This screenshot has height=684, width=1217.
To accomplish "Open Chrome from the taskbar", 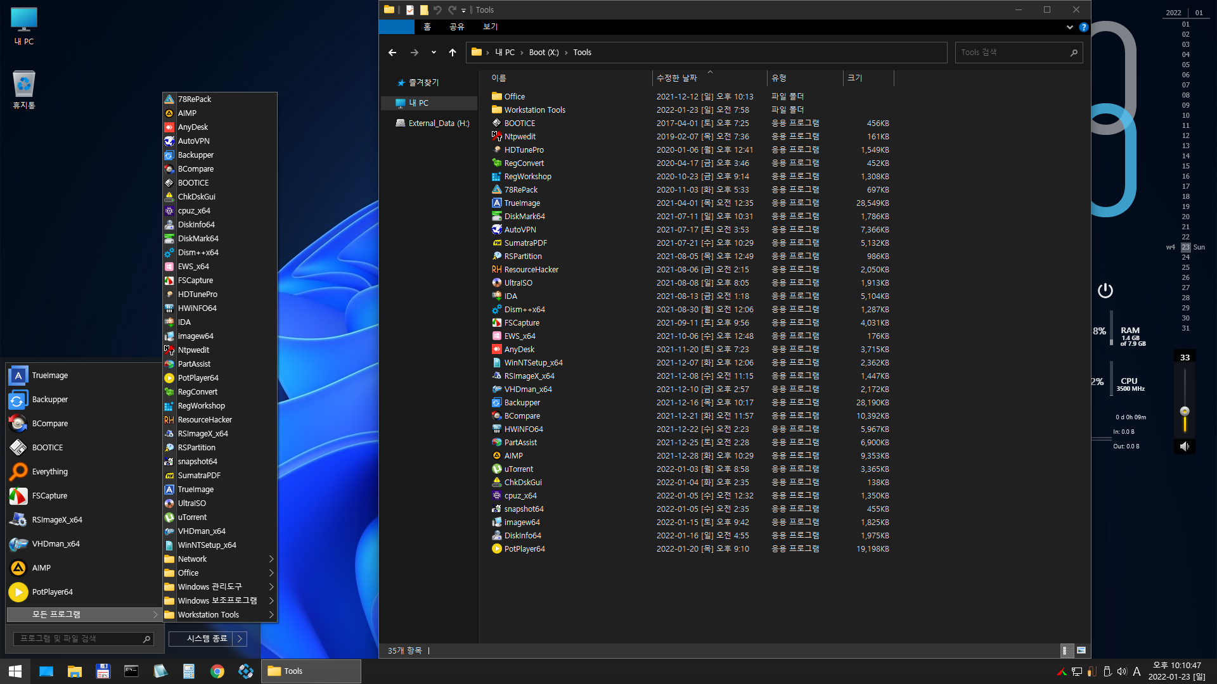I will (217, 671).
